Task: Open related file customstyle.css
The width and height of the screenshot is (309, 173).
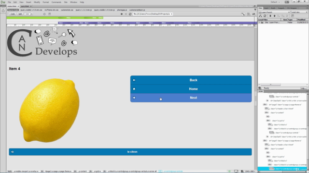Action: coord(67,10)
